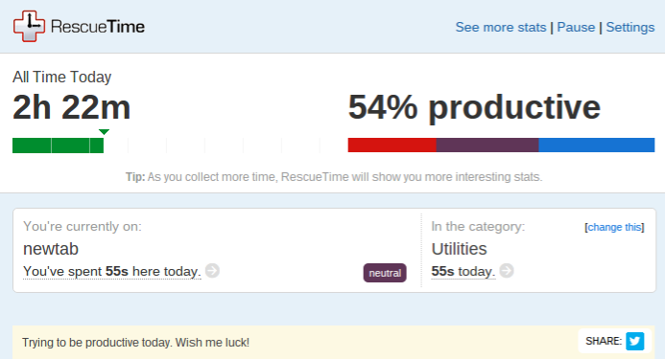The width and height of the screenshot is (665, 359).
Task: Open Settings link
Action: 629,27
